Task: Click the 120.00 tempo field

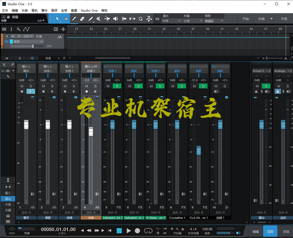Action: pyautogui.click(x=207, y=229)
